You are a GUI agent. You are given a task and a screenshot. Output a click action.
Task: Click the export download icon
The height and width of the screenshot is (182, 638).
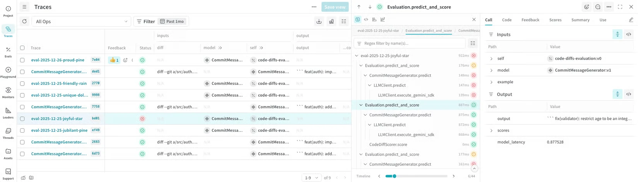319,22
